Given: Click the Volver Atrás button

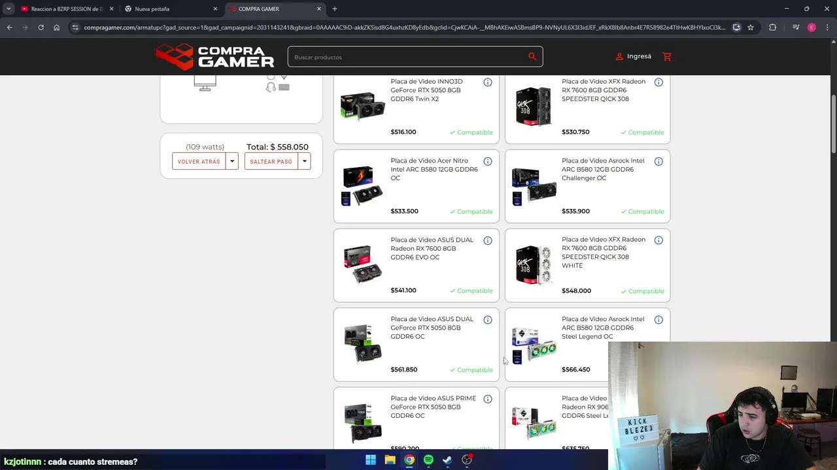Looking at the screenshot, I should click(x=199, y=161).
